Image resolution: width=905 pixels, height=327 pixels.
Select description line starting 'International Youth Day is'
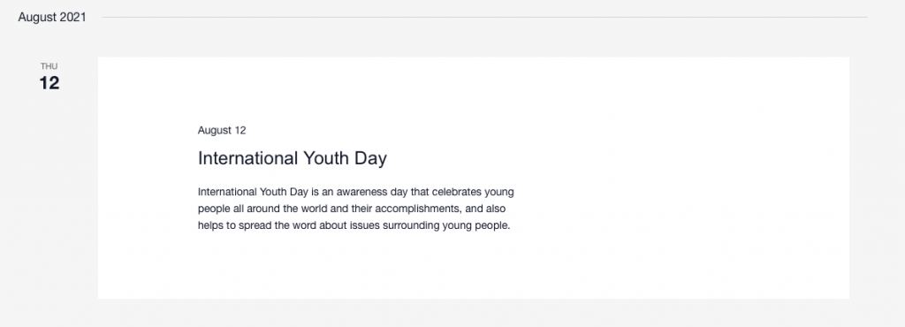[355, 192]
